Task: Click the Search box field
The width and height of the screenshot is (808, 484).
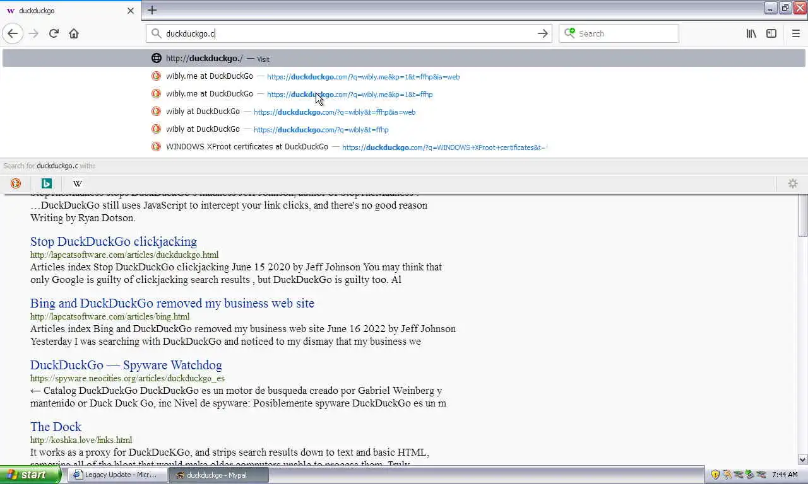Action: [619, 33]
